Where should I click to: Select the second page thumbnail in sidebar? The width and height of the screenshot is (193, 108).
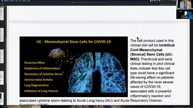tap(2, 35)
